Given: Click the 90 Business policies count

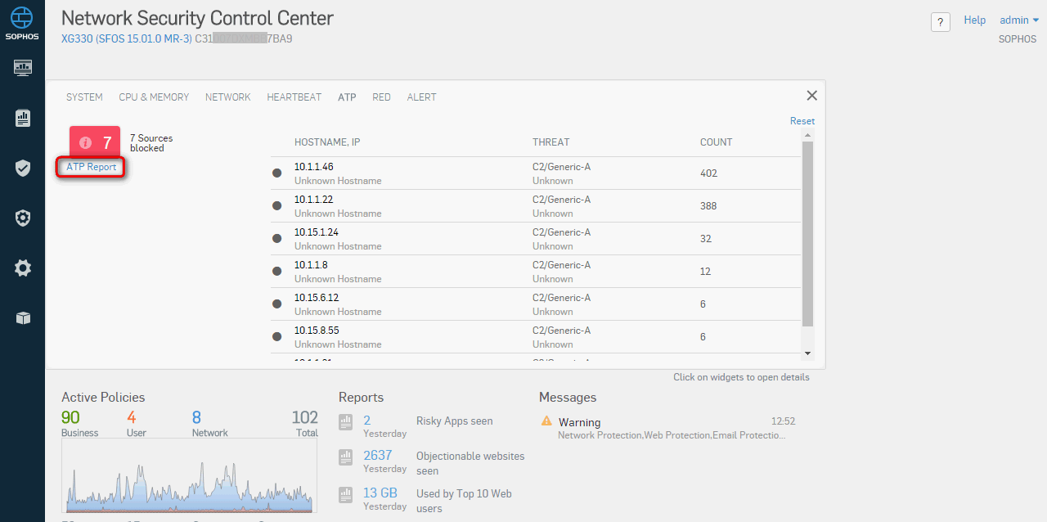Looking at the screenshot, I should coord(70,418).
